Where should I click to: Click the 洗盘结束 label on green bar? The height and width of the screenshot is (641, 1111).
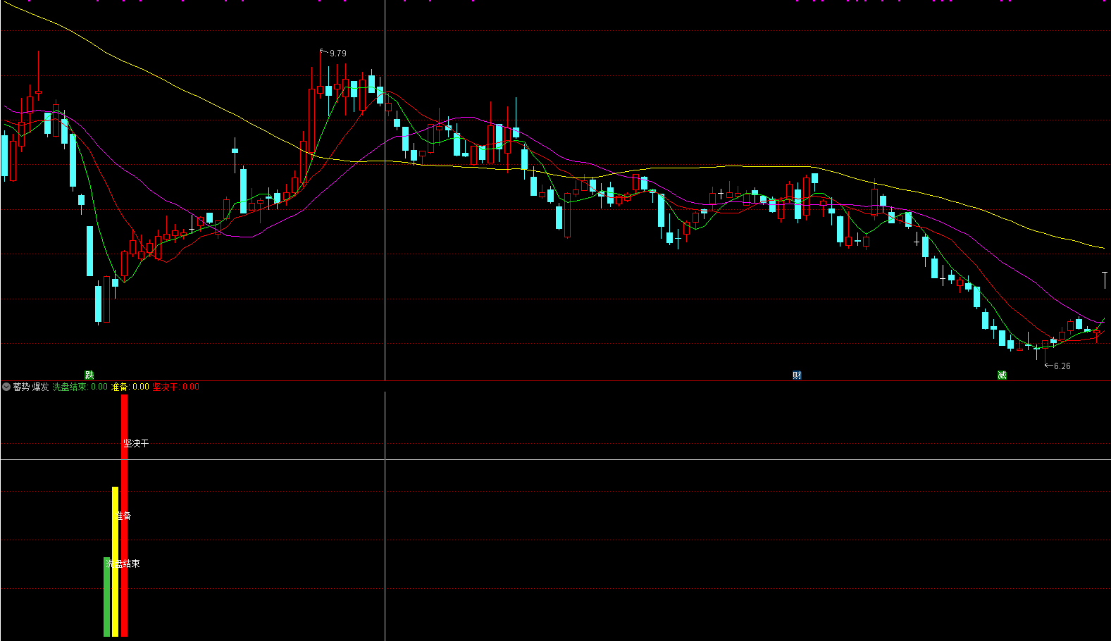[x=123, y=564]
